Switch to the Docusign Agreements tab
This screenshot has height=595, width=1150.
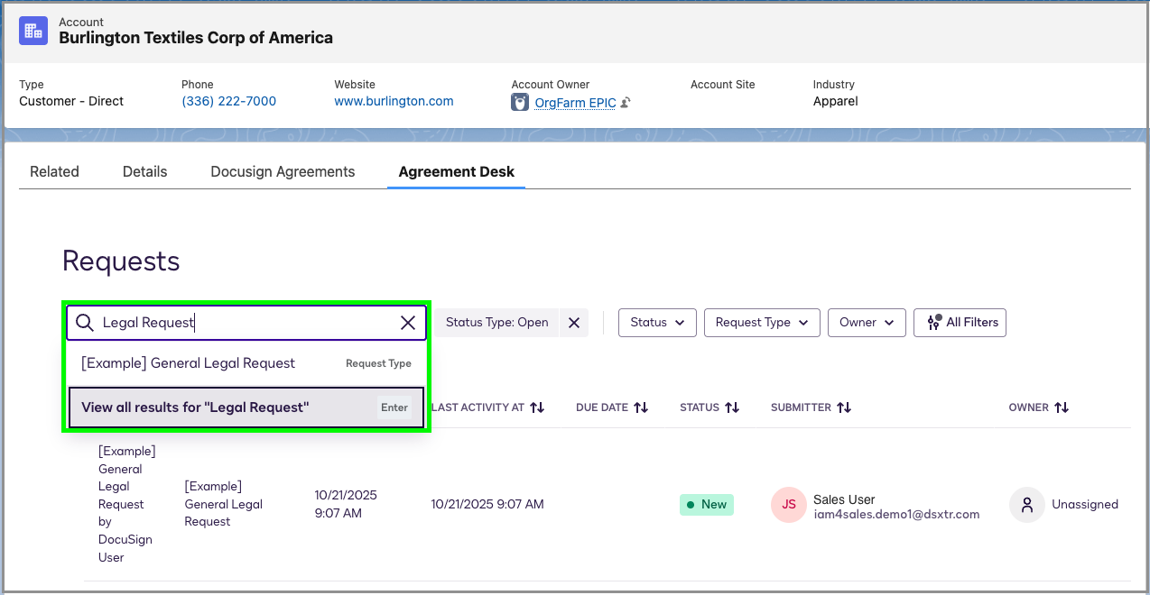[x=282, y=171]
